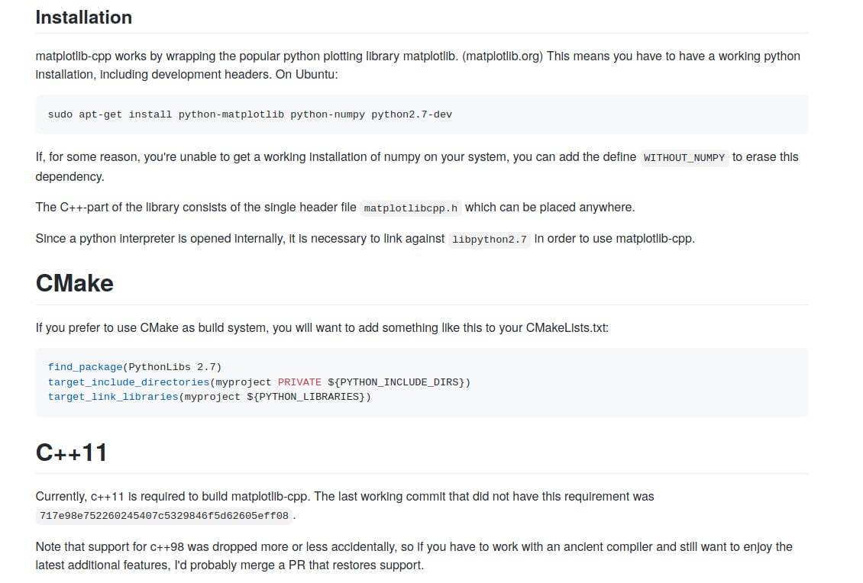This screenshot has height=583, width=863.
Task: Click the CMake section heading
Action: coord(74,283)
